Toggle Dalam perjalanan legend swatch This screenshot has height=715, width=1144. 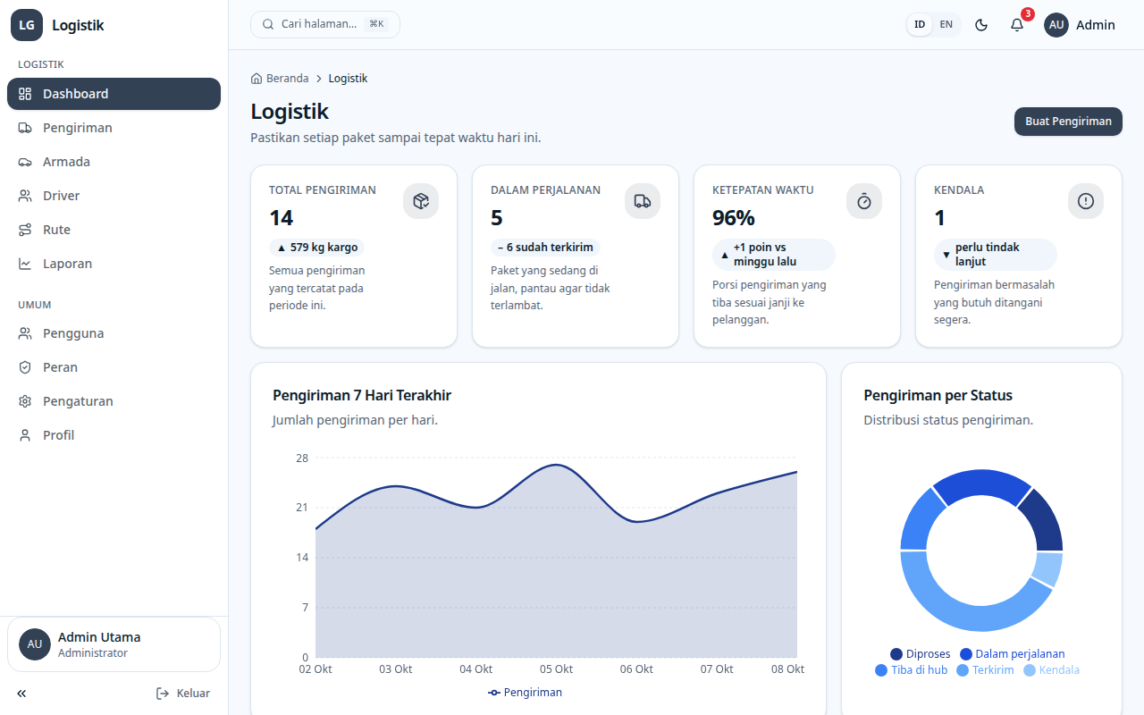click(966, 654)
